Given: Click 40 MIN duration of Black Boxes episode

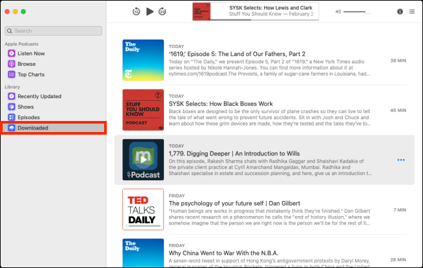Looking at the screenshot, I should click(398, 111).
